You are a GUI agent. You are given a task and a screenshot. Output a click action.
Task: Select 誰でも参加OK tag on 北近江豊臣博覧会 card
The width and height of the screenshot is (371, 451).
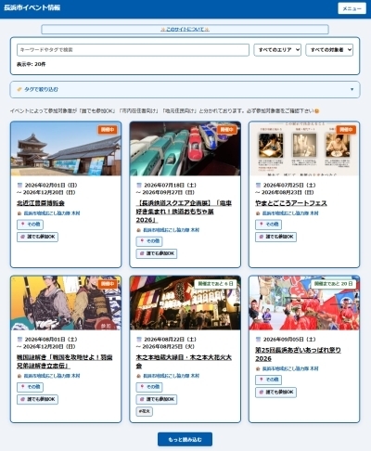pyautogui.click(x=37, y=237)
